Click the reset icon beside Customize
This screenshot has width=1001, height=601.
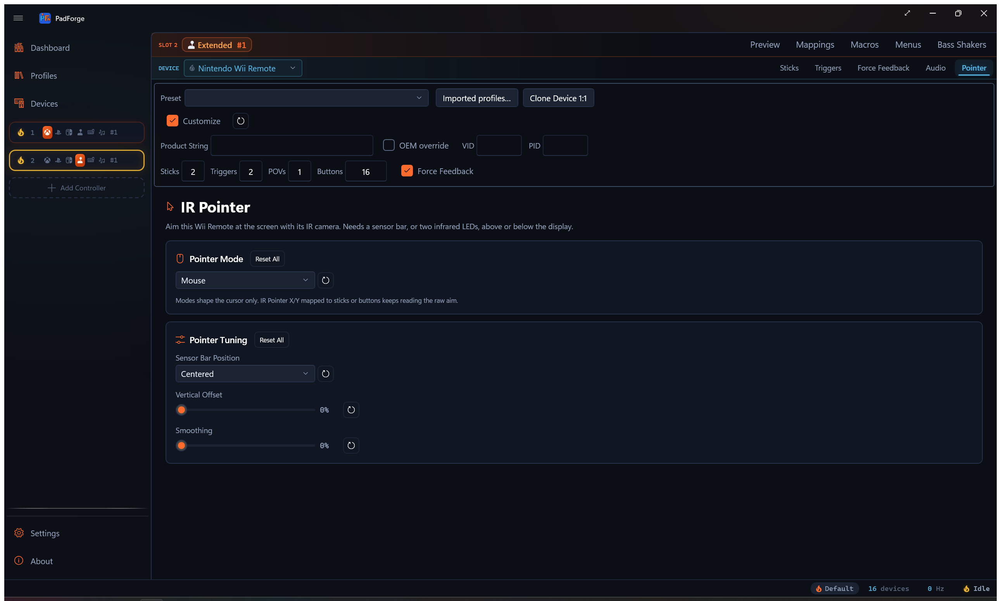pyautogui.click(x=240, y=121)
